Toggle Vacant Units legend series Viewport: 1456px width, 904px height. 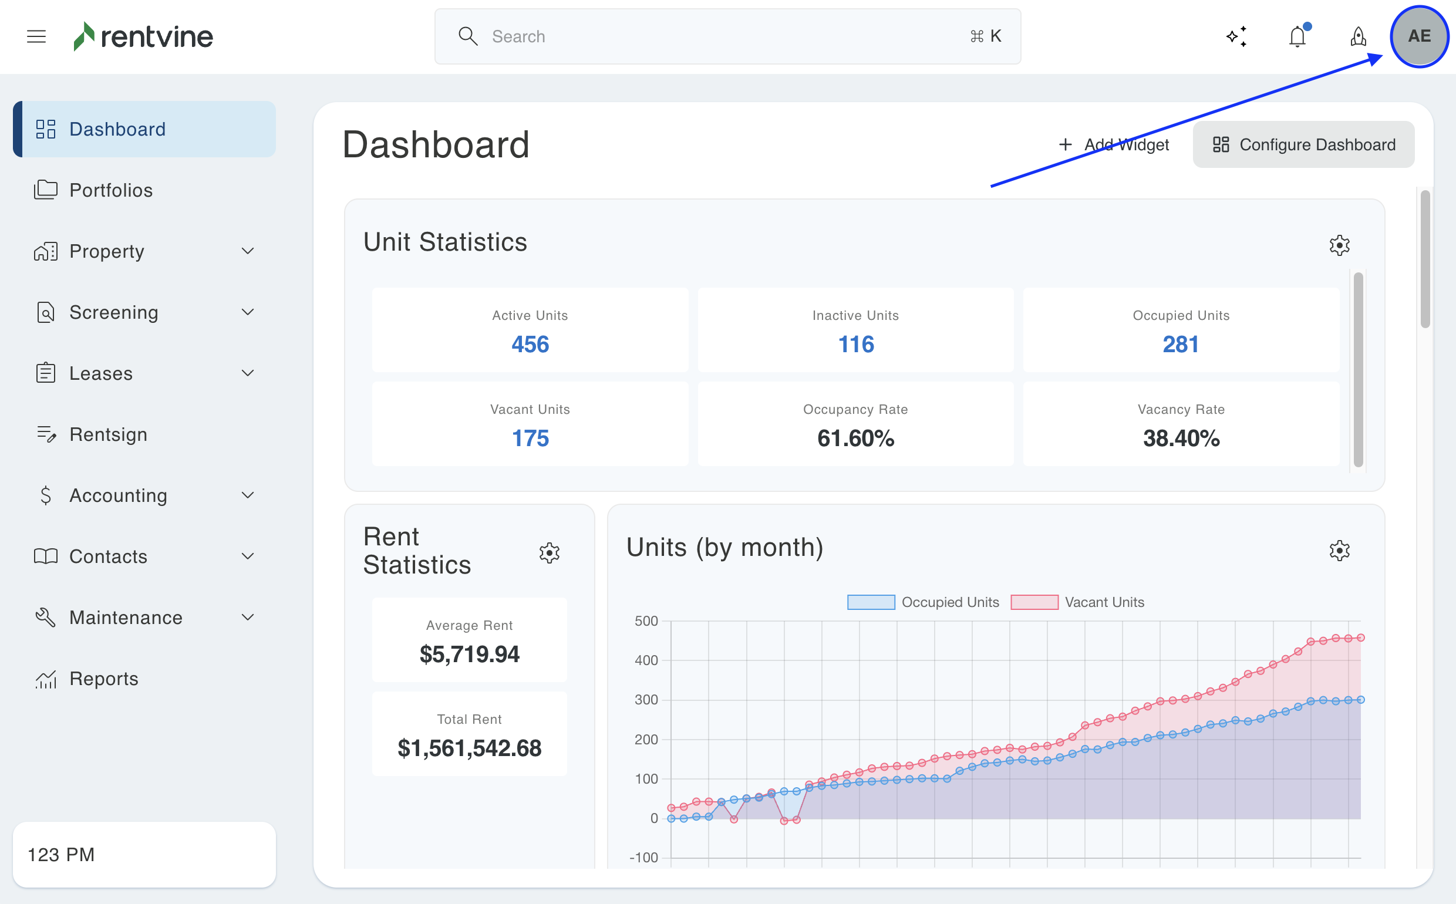(1077, 602)
